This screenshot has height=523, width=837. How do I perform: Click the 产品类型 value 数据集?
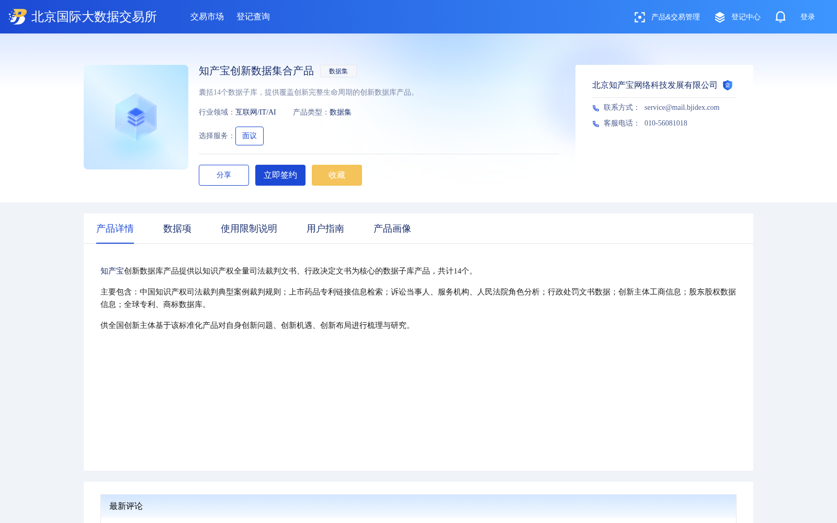pyautogui.click(x=341, y=112)
